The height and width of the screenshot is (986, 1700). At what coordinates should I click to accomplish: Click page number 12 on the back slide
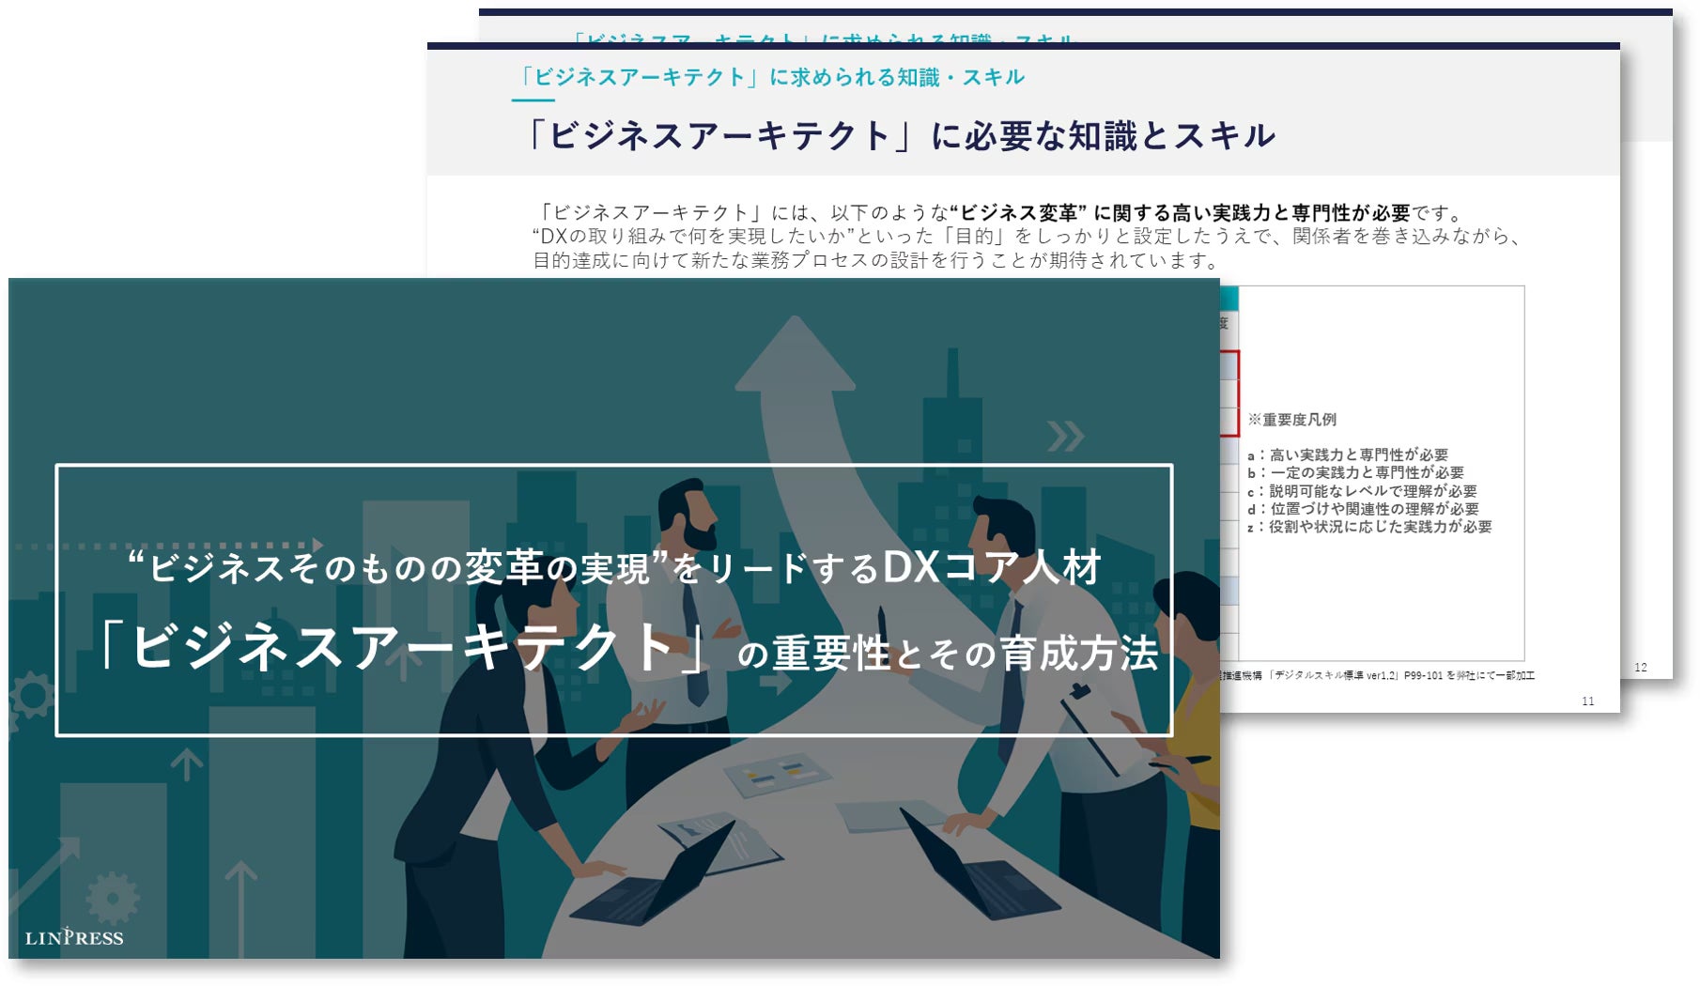1641,668
